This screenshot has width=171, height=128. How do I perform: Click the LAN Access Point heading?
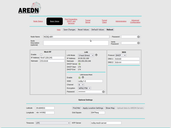pyautogui.click(x=86, y=75)
